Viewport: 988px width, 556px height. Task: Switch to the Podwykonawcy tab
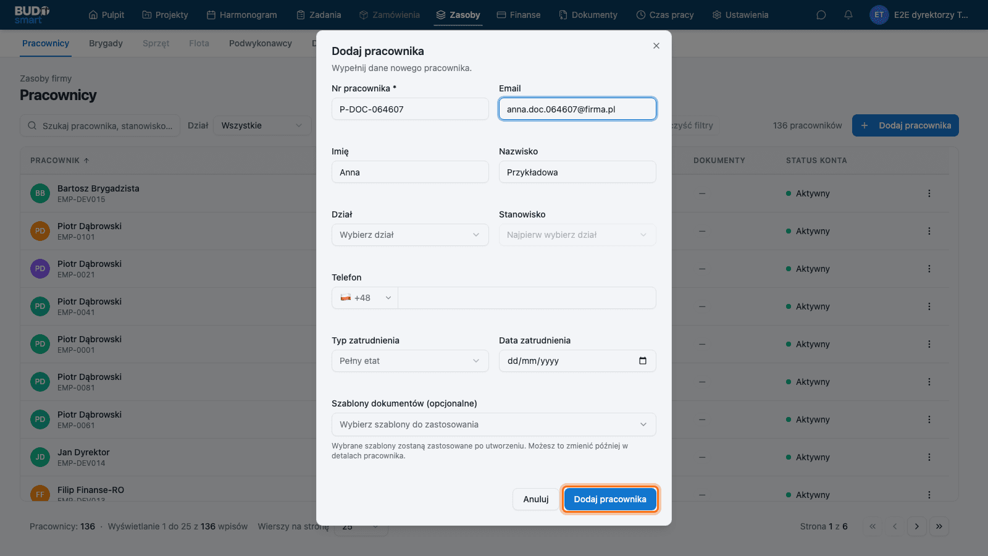261,43
